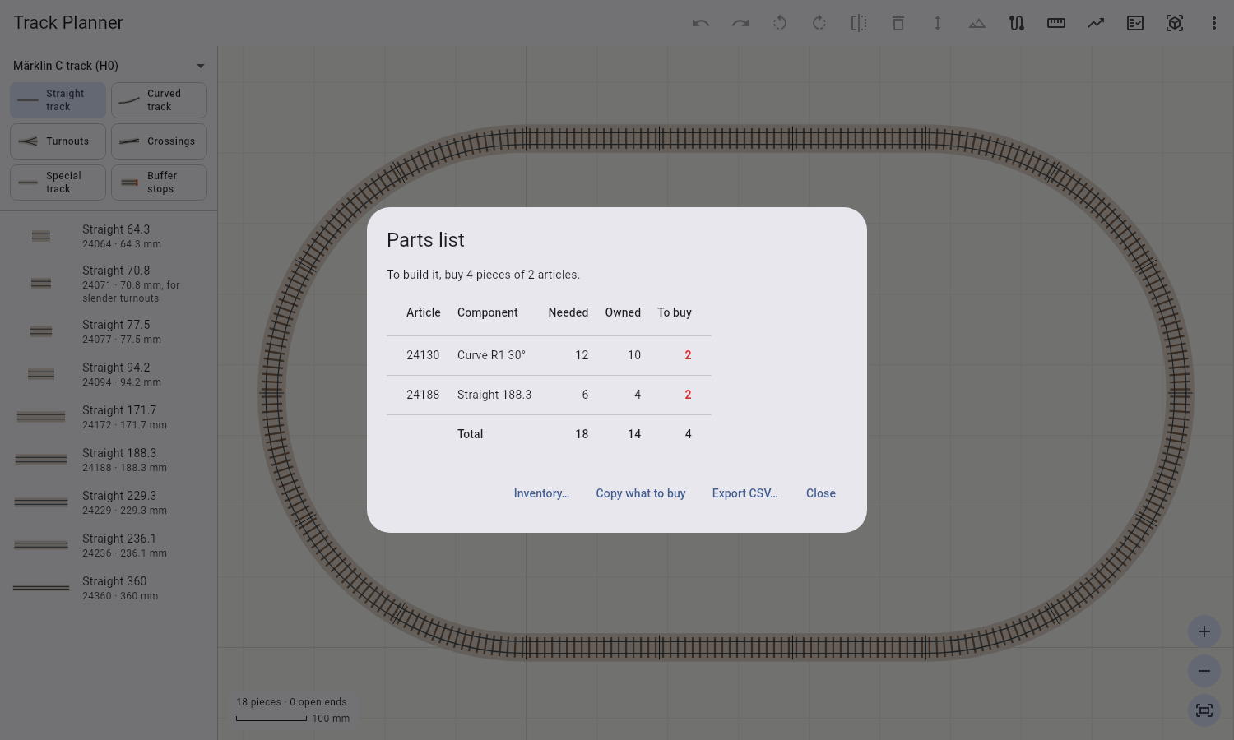Close the Parts list dialog
This screenshot has width=1234, height=740.
(x=821, y=493)
